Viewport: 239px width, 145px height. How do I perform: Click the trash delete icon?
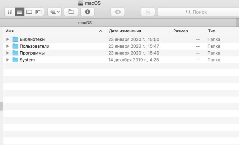(148, 12)
